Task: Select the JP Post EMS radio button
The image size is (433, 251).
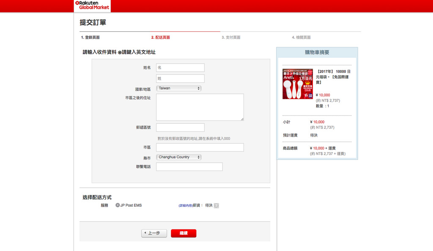Action: [x=118, y=205]
